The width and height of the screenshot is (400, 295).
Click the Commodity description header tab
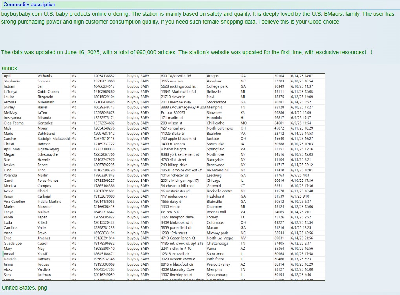29,5
